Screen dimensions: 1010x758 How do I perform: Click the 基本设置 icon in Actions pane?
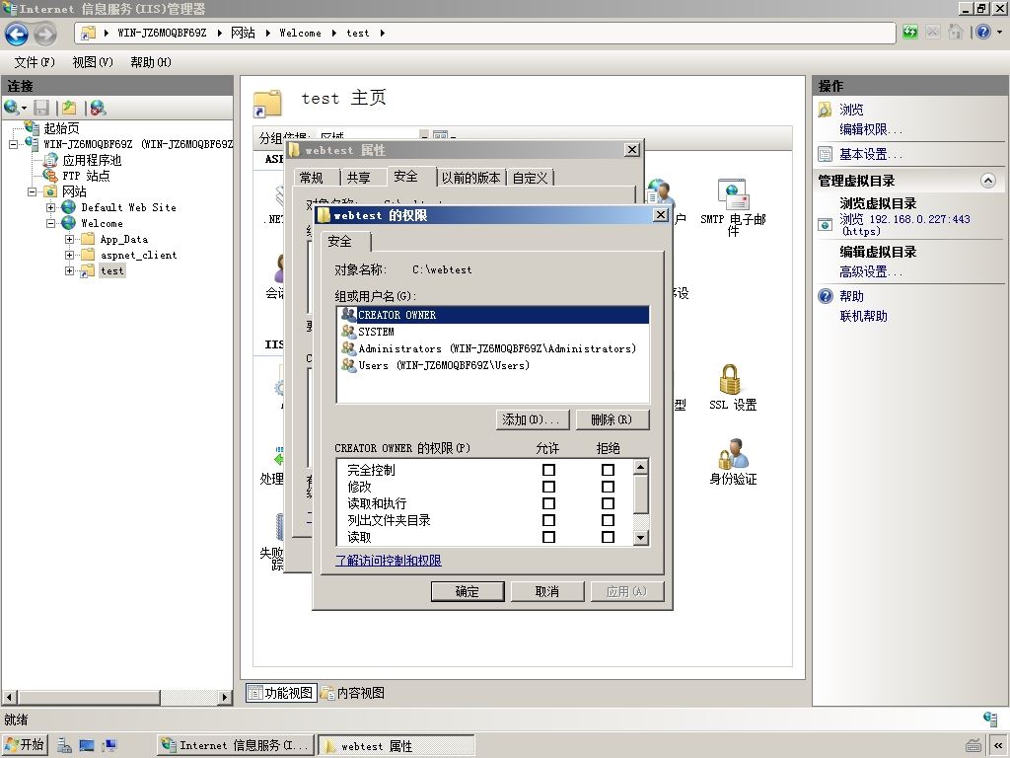(x=826, y=154)
